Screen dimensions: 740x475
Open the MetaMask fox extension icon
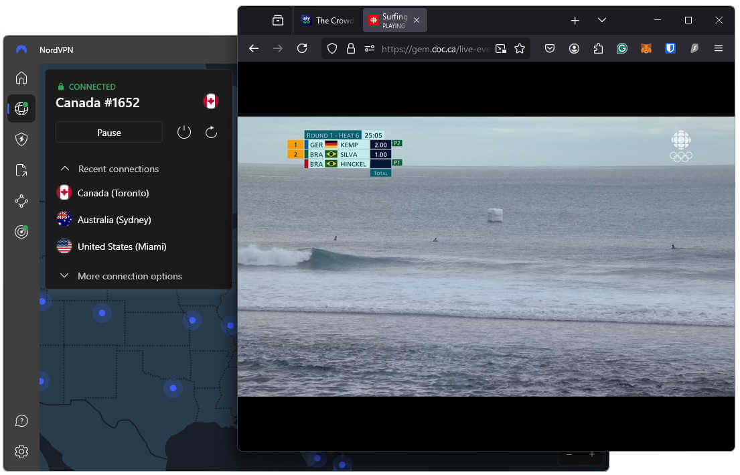[x=646, y=49]
